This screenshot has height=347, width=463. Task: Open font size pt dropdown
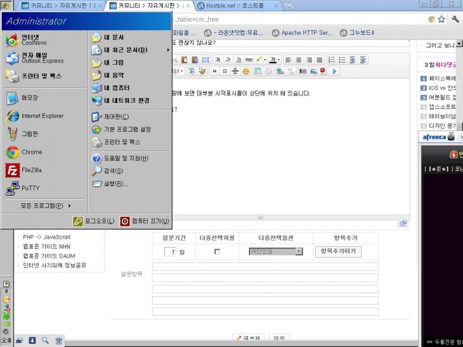coord(178,72)
